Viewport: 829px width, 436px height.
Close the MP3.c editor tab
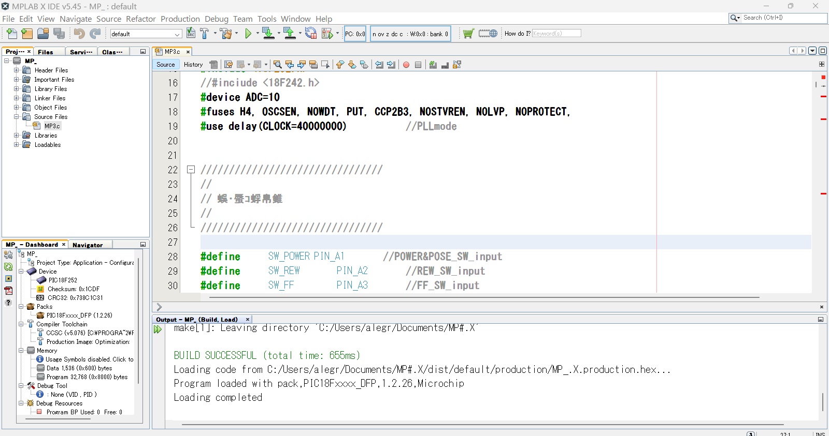coord(188,52)
